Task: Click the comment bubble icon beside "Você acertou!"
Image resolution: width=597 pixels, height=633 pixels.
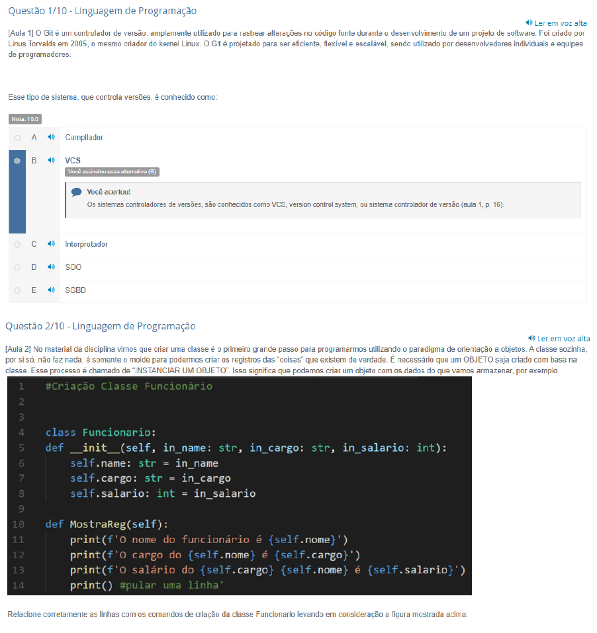Action: click(x=77, y=192)
